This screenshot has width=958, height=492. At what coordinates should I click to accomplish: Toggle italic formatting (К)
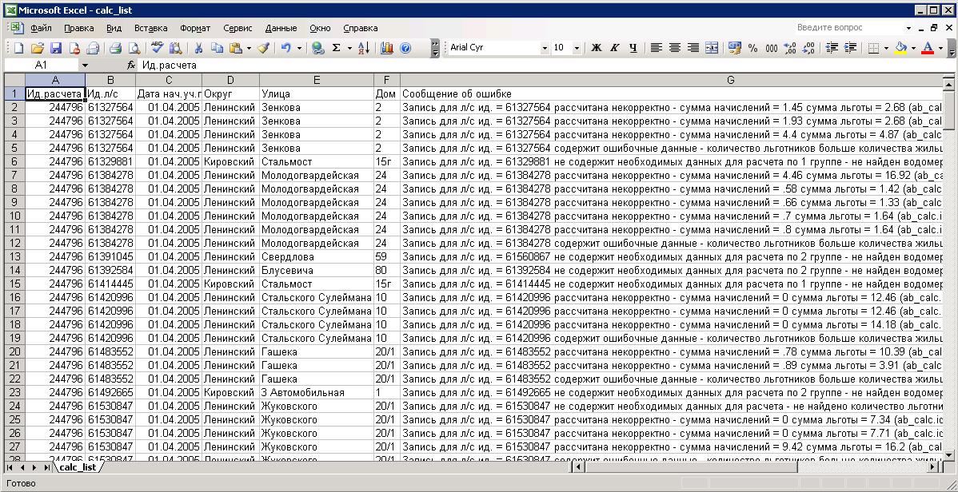[615, 48]
